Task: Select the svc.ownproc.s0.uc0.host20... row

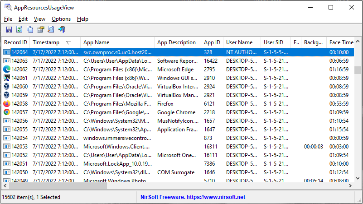Action: point(178,52)
